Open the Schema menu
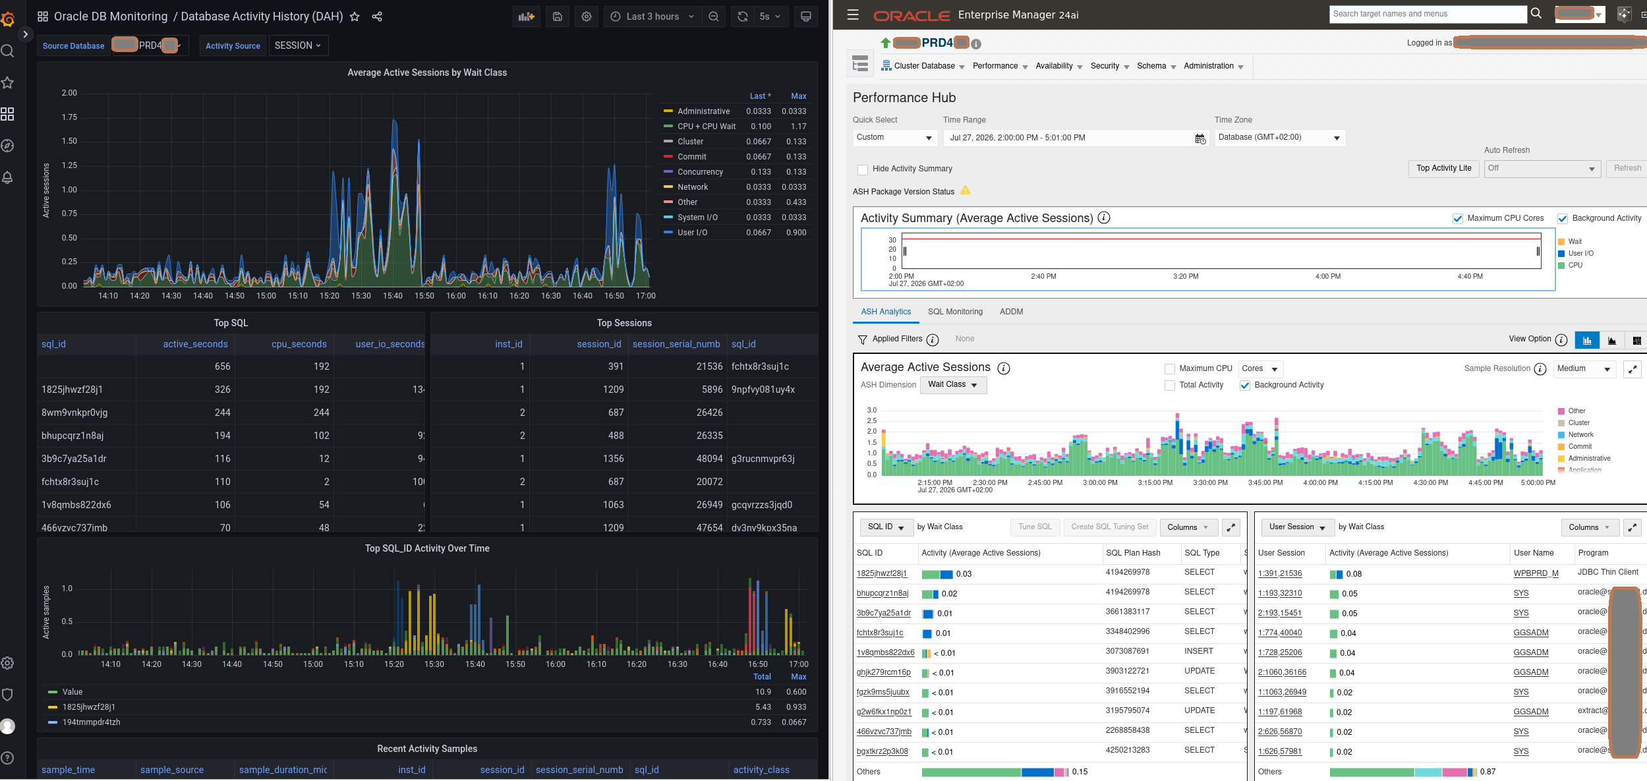1647x781 pixels. [1157, 66]
